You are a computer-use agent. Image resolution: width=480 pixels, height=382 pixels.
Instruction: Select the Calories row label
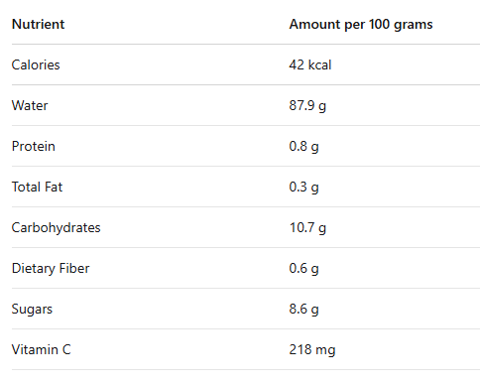(36, 64)
